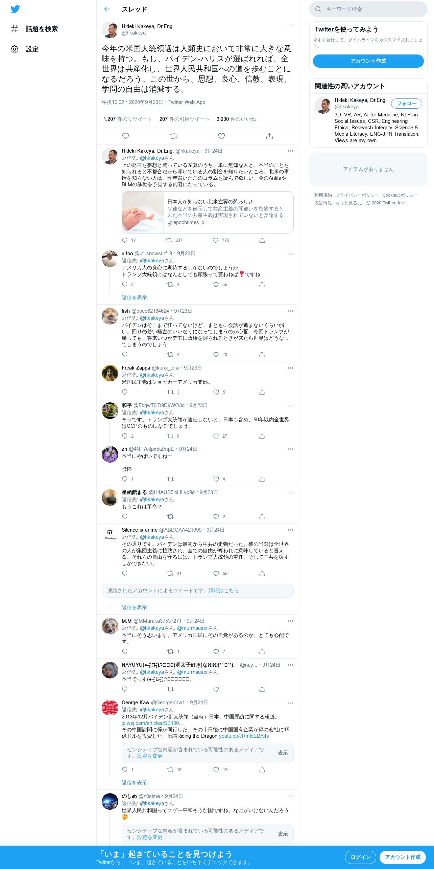
Task: Expand 返信を表示 under u-too's reply
Action: [x=134, y=297]
